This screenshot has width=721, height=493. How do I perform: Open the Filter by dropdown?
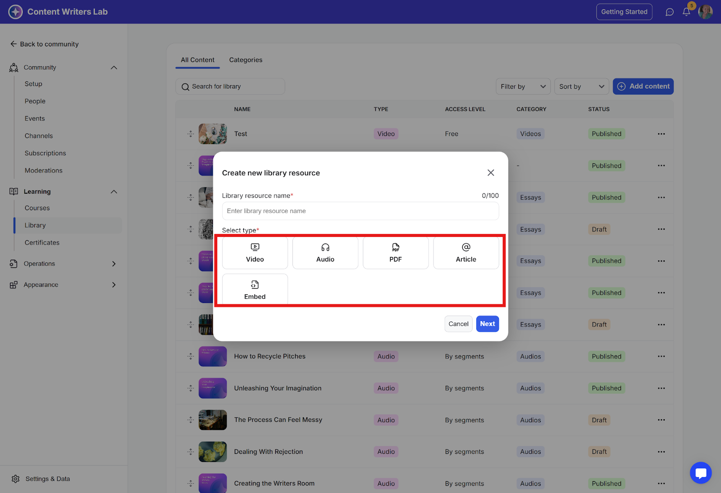tap(523, 86)
